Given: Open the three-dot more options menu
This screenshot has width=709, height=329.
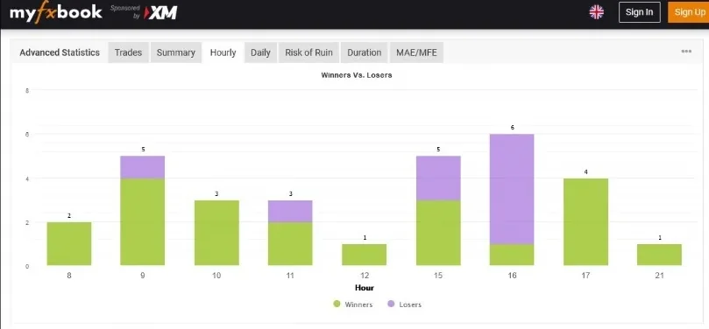Looking at the screenshot, I should pyautogui.click(x=686, y=52).
